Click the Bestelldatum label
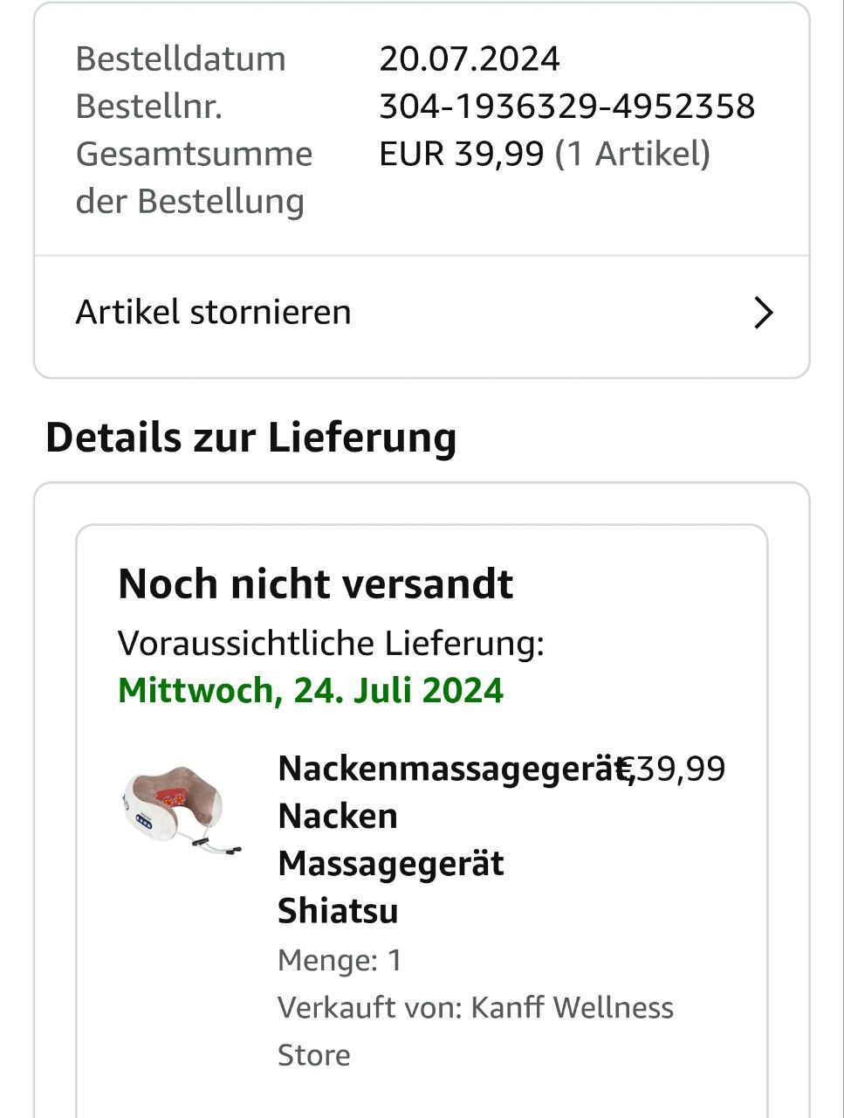The height and width of the screenshot is (1118, 844). [181, 59]
